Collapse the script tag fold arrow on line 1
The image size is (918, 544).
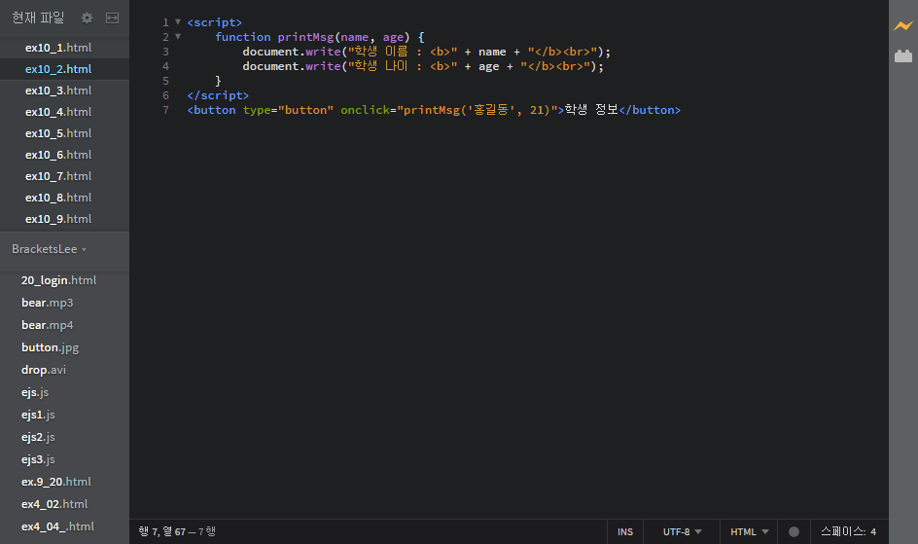click(x=178, y=22)
